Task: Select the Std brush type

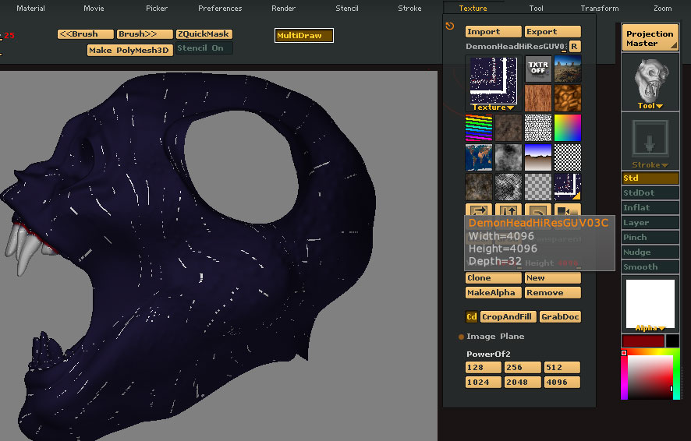Action: pos(650,178)
